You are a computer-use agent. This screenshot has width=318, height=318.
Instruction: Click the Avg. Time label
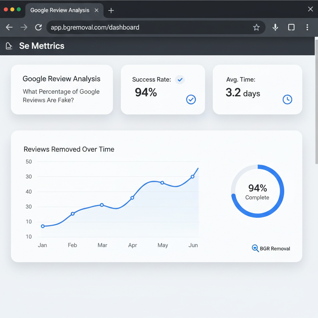click(241, 79)
